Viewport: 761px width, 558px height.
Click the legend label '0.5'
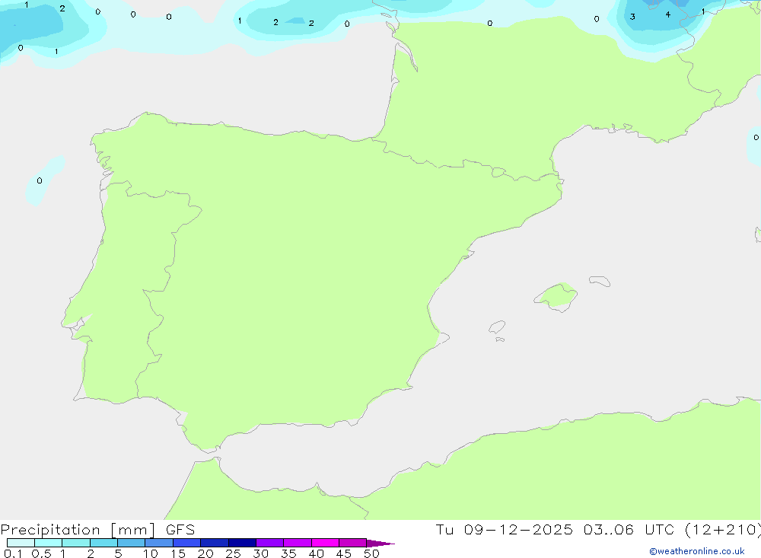coord(41,553)
